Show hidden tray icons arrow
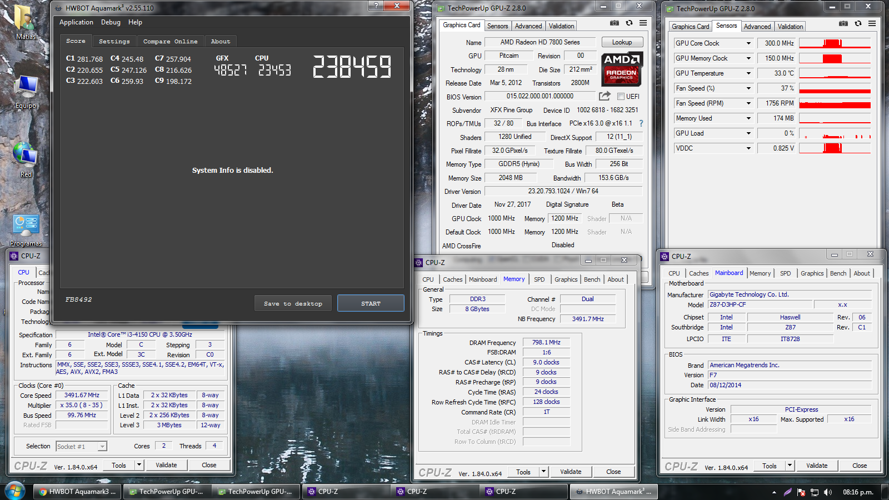The width and height of the screenshot is (889, 500). click(x=774, y=492)
